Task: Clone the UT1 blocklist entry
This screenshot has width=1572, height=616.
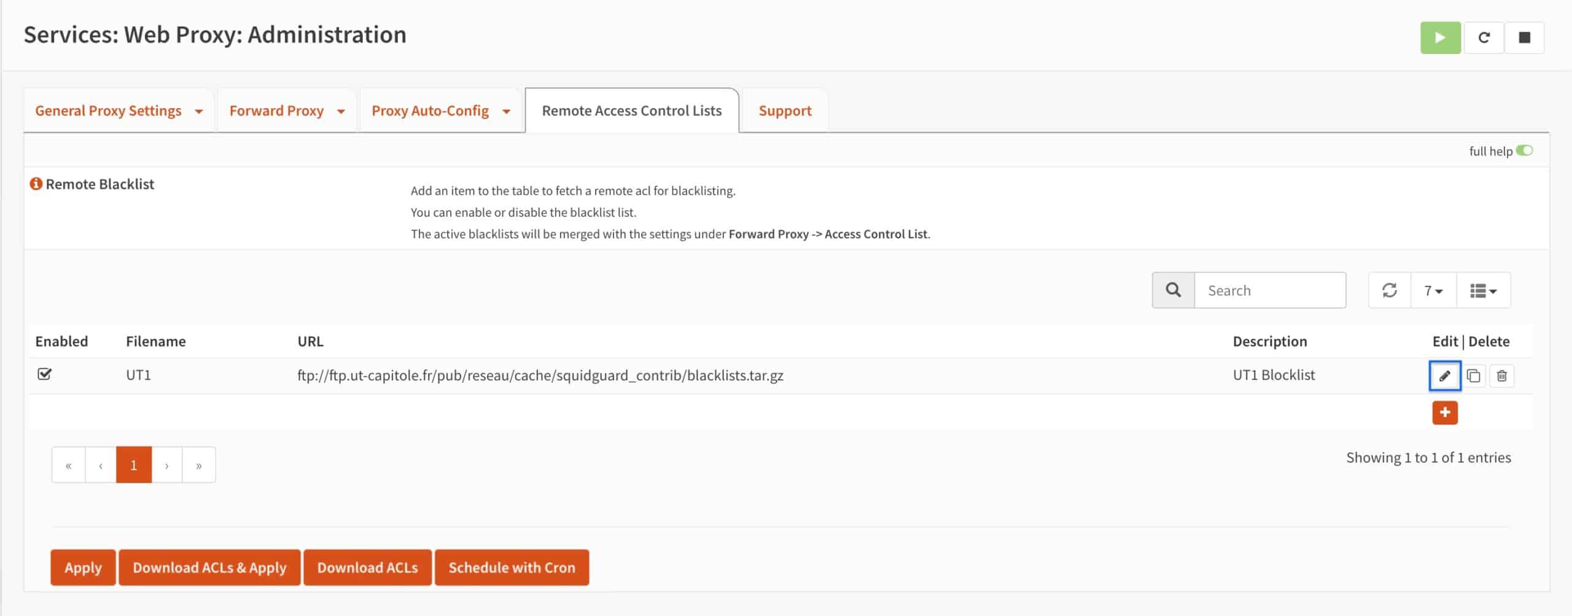Action: (1475, 375)
